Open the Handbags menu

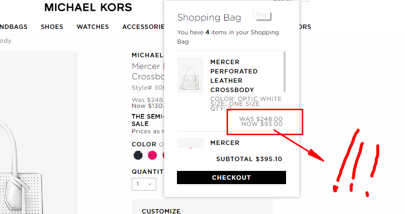(x=14, y=27)
